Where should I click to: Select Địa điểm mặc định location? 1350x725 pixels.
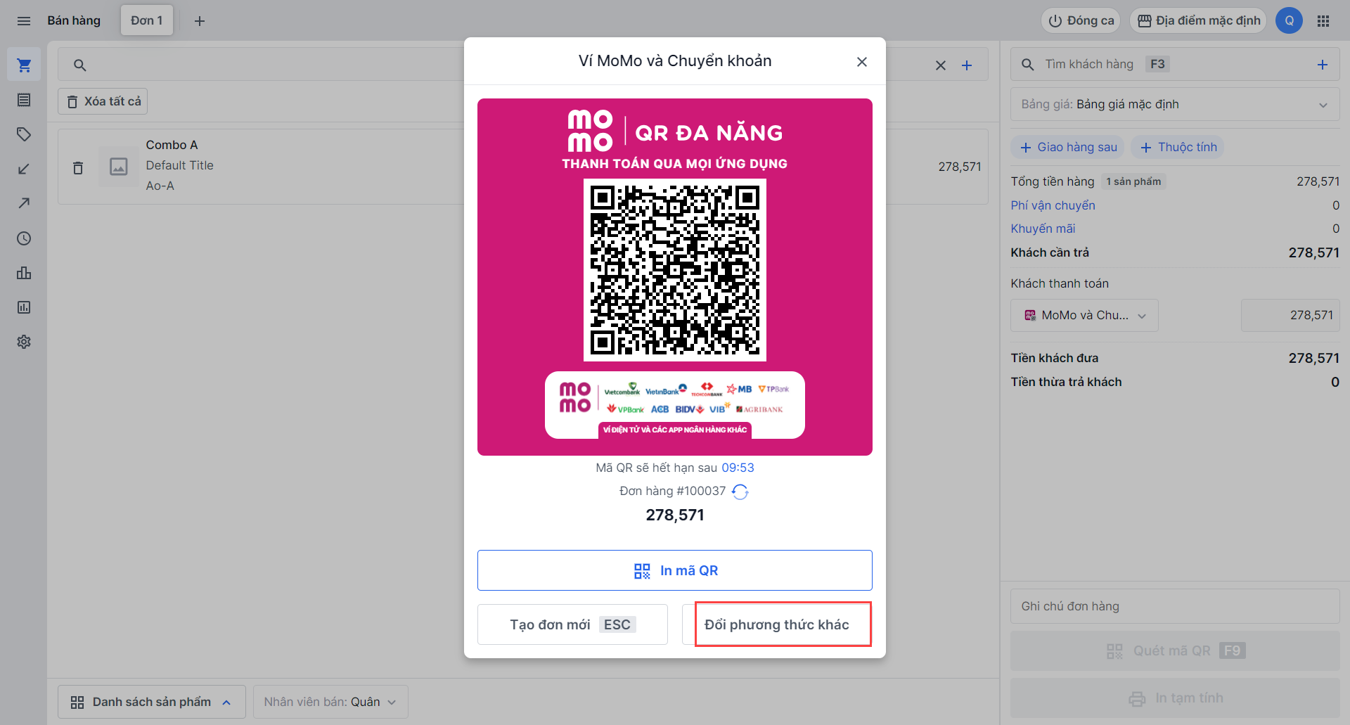tap(1199, 21)
